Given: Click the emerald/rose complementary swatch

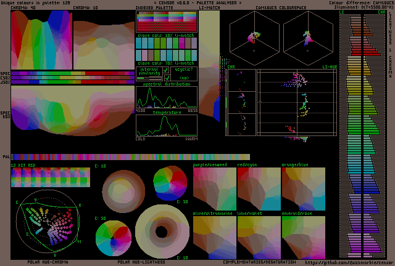Looking at the screenshot, I should coord(303,237).
